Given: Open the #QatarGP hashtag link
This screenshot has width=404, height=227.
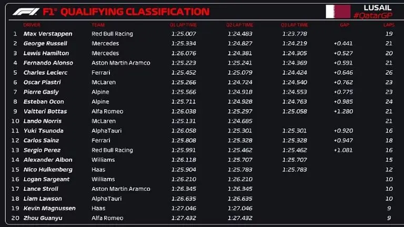Looking at the screenshot, I should (x=373, y=16).
